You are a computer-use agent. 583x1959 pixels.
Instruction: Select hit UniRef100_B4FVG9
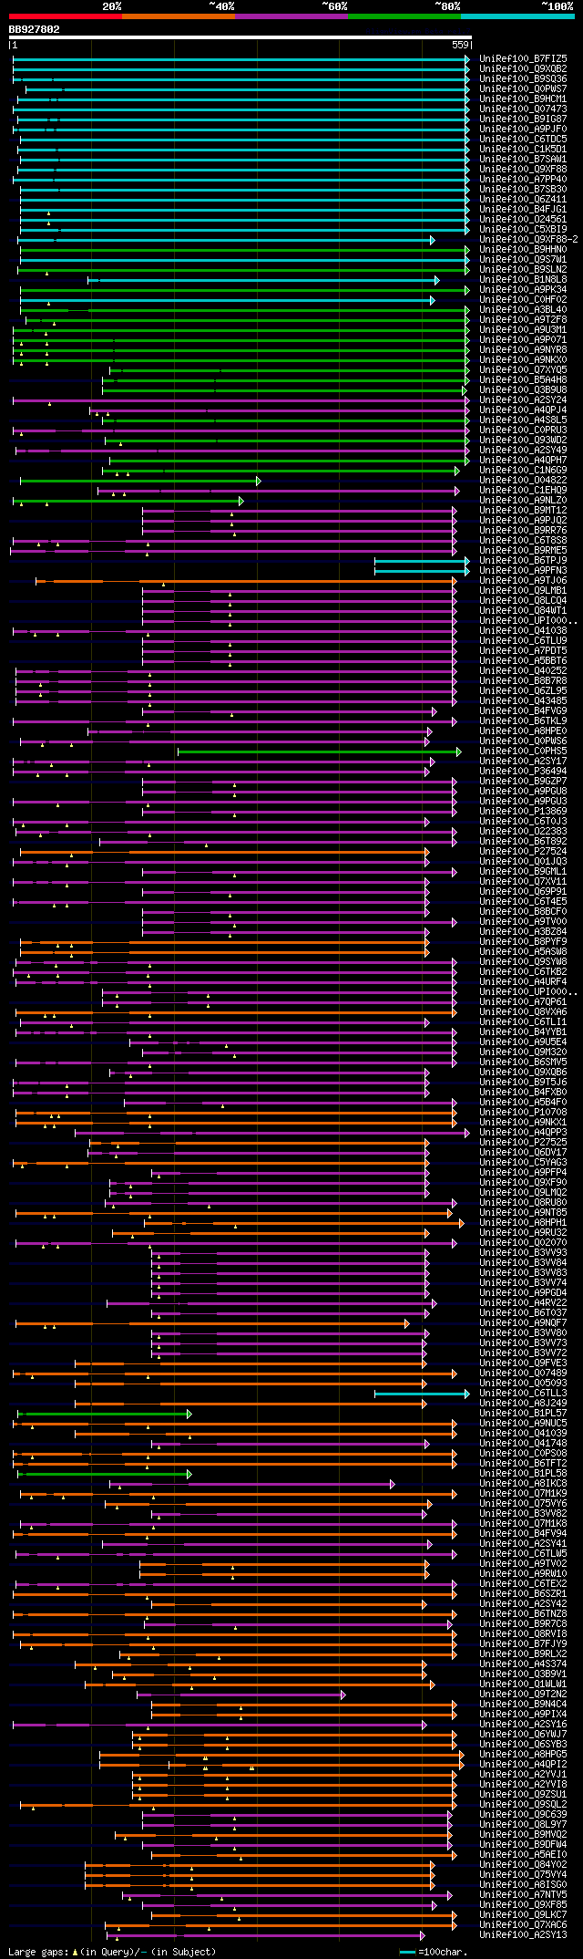[x=523, y=710]
